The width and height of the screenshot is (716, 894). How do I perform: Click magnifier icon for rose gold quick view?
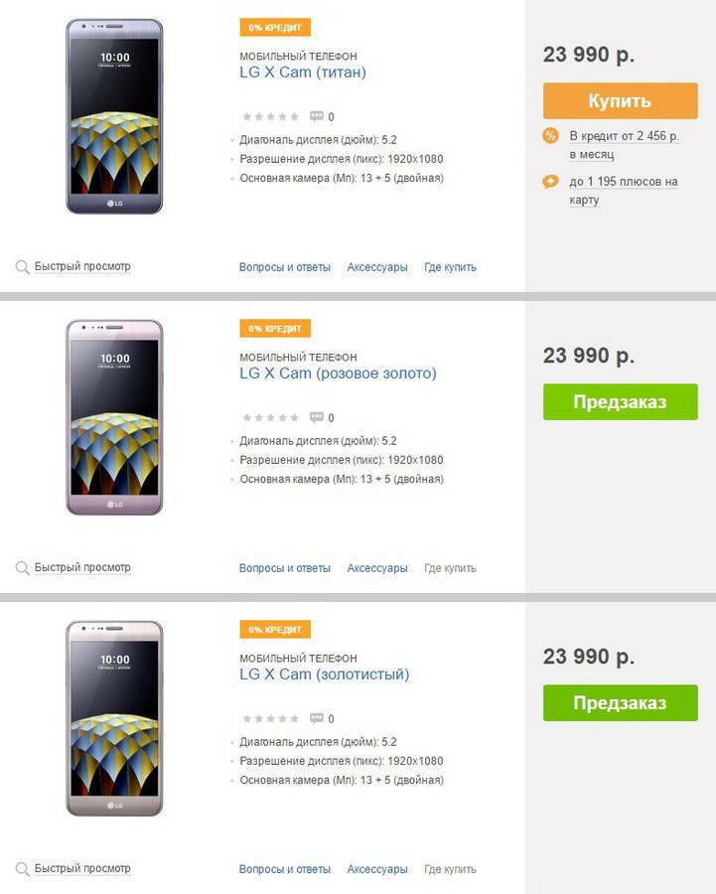click(22, 568)
